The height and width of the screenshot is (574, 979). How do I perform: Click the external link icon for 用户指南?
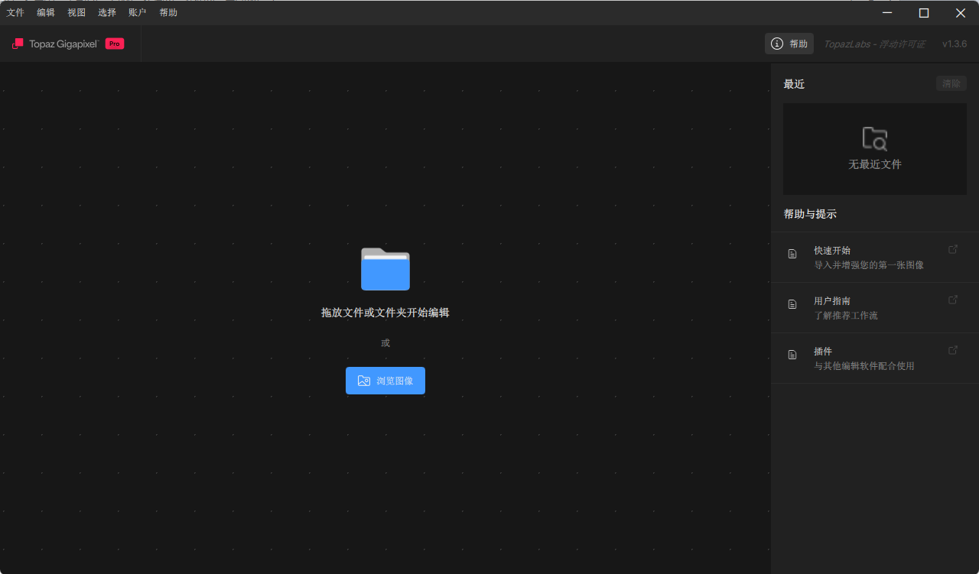[x=953, y=300]
